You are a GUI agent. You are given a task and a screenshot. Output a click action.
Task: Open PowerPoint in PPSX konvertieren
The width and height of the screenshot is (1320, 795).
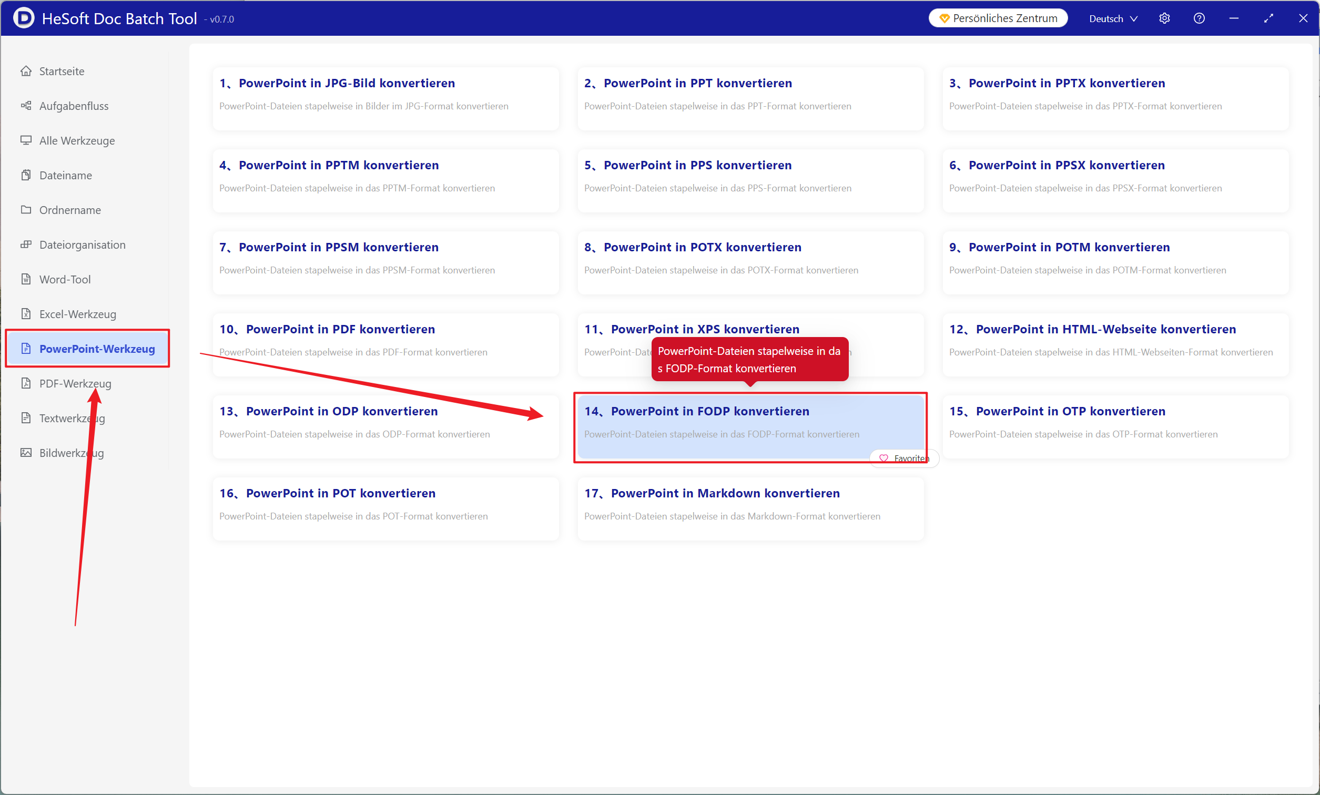(1115, 180)
